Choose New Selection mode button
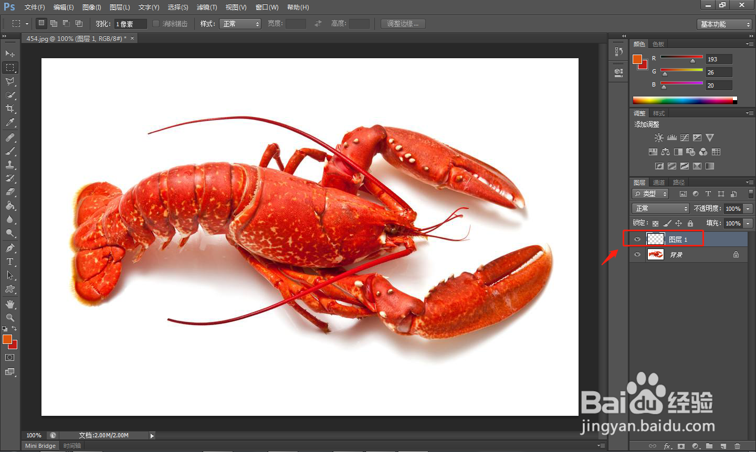 (x=41, y=24)
